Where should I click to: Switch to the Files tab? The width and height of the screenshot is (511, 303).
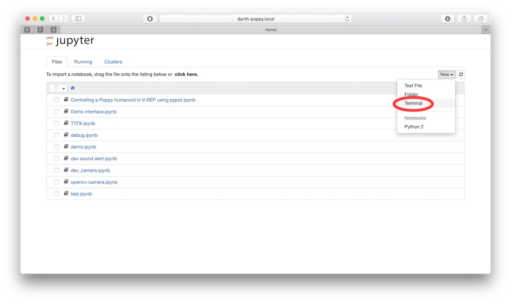click(x=57, y=62)
